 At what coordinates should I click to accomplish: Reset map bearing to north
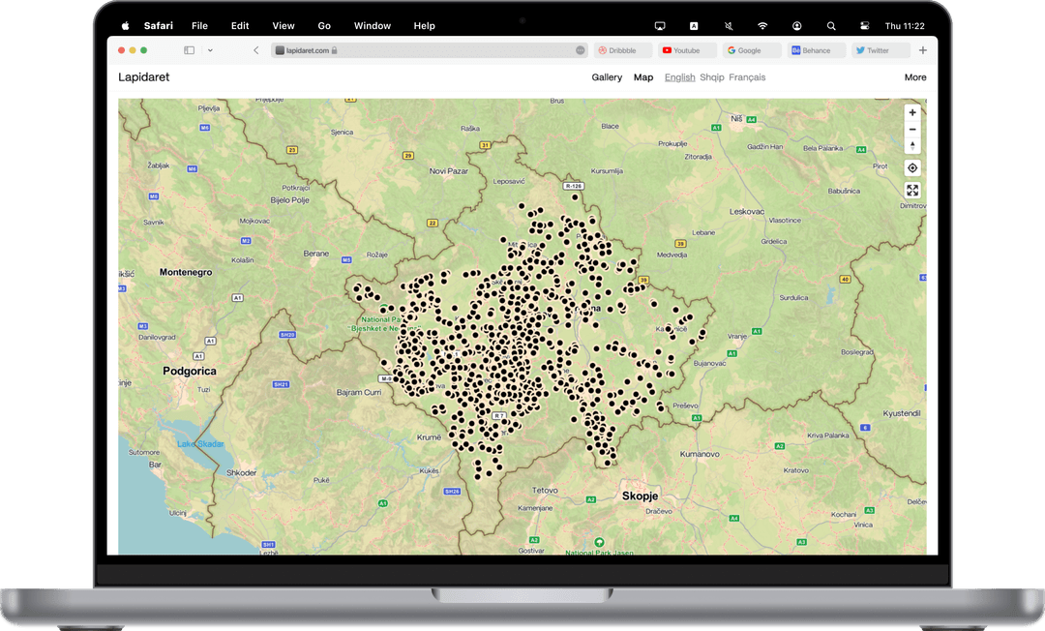click(x=911, y=146)
